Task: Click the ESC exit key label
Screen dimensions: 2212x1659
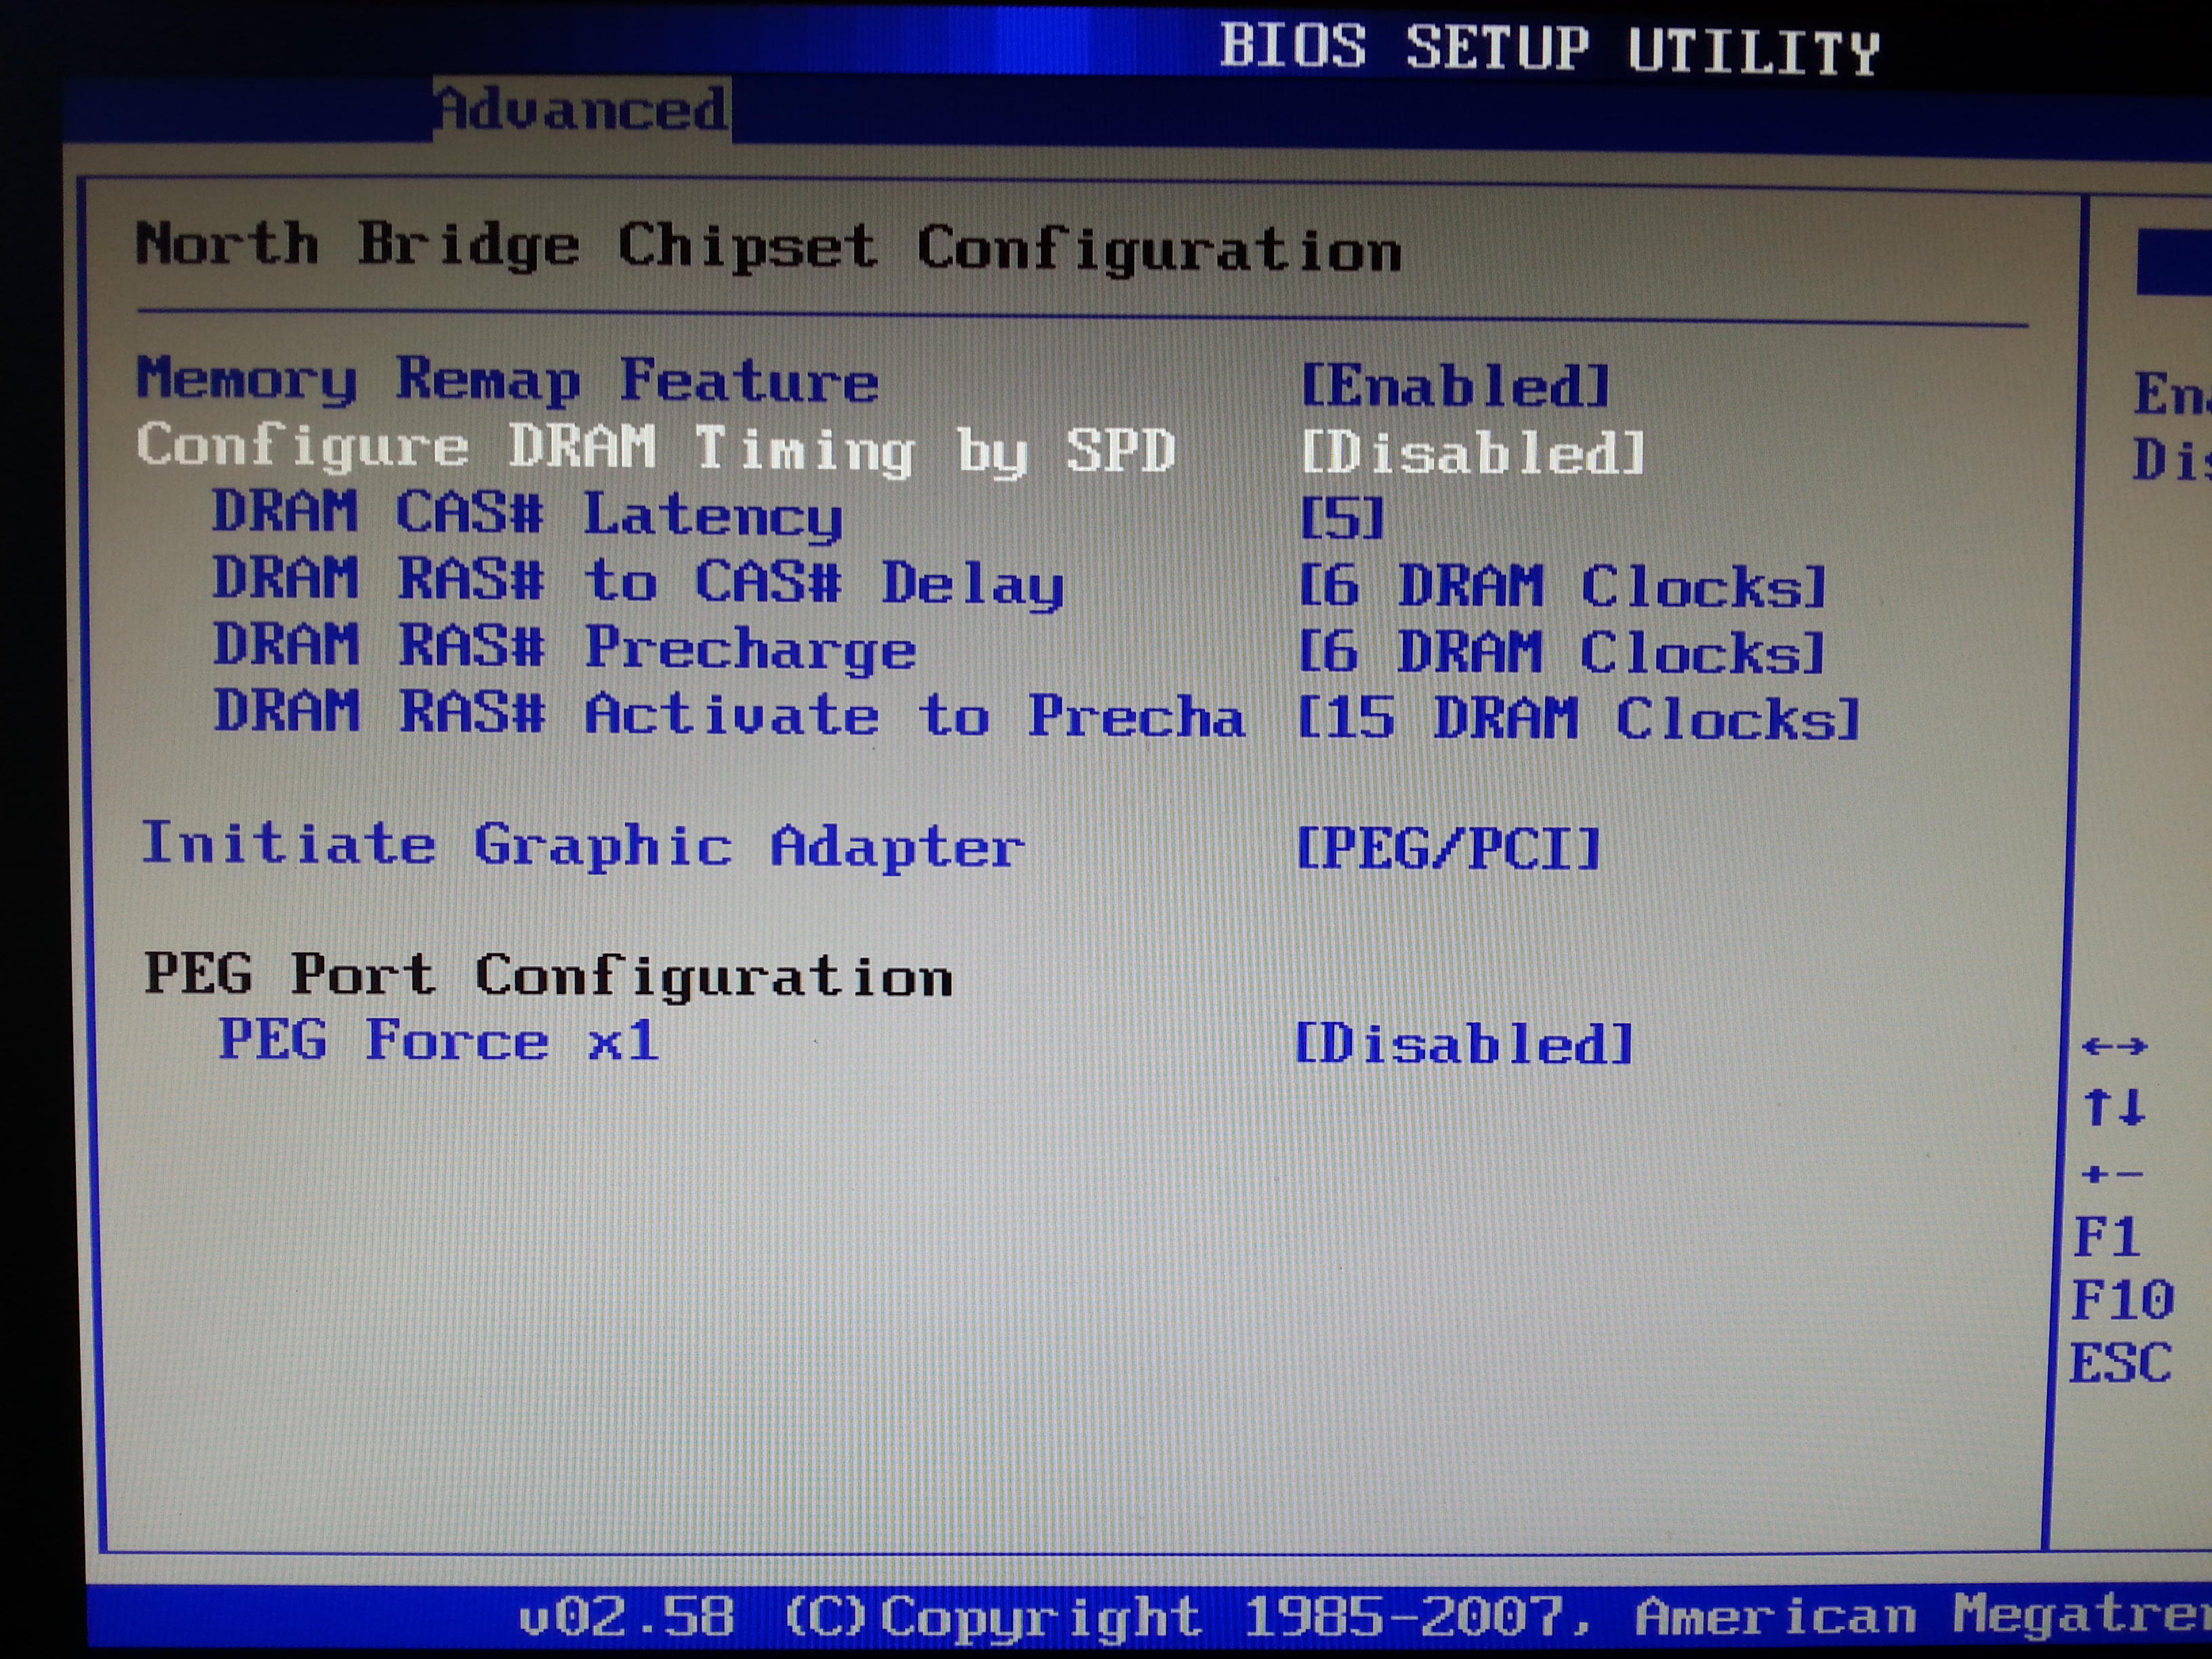Action: (x=2120, y=1363)
